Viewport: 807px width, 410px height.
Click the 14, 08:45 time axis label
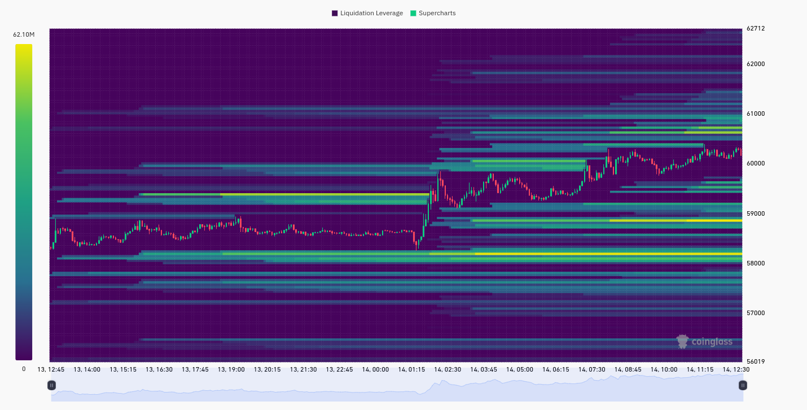pos(628,369)
